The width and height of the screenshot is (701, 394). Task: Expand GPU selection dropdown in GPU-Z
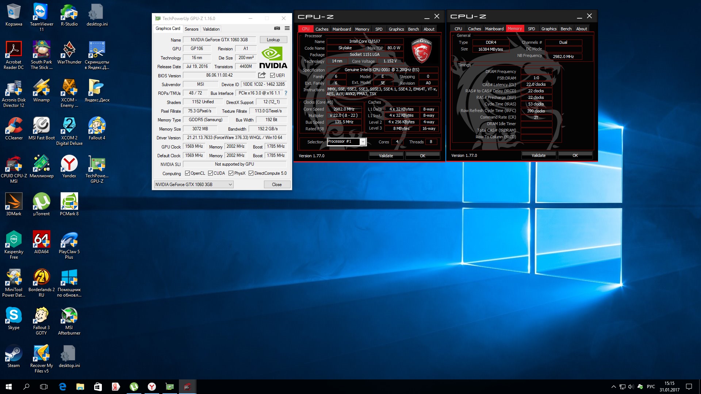pos(230,185)
